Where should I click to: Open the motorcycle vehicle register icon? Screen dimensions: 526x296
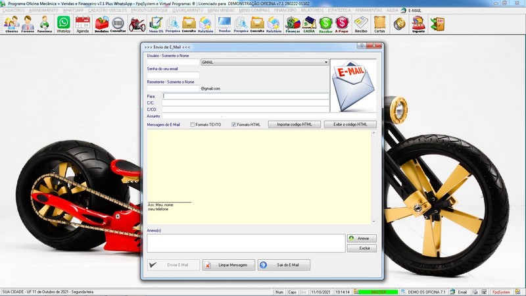(137, 24)
